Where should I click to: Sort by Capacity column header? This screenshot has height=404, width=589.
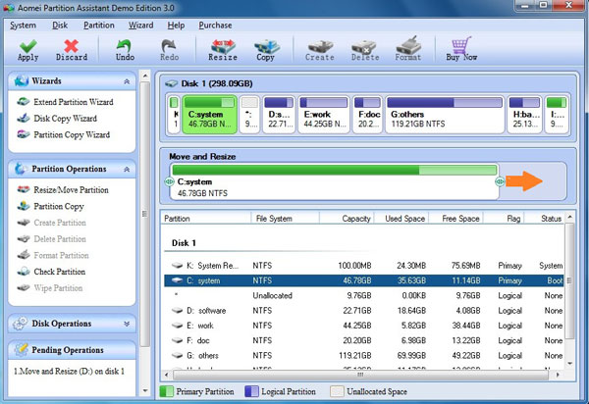pos(347,219)
